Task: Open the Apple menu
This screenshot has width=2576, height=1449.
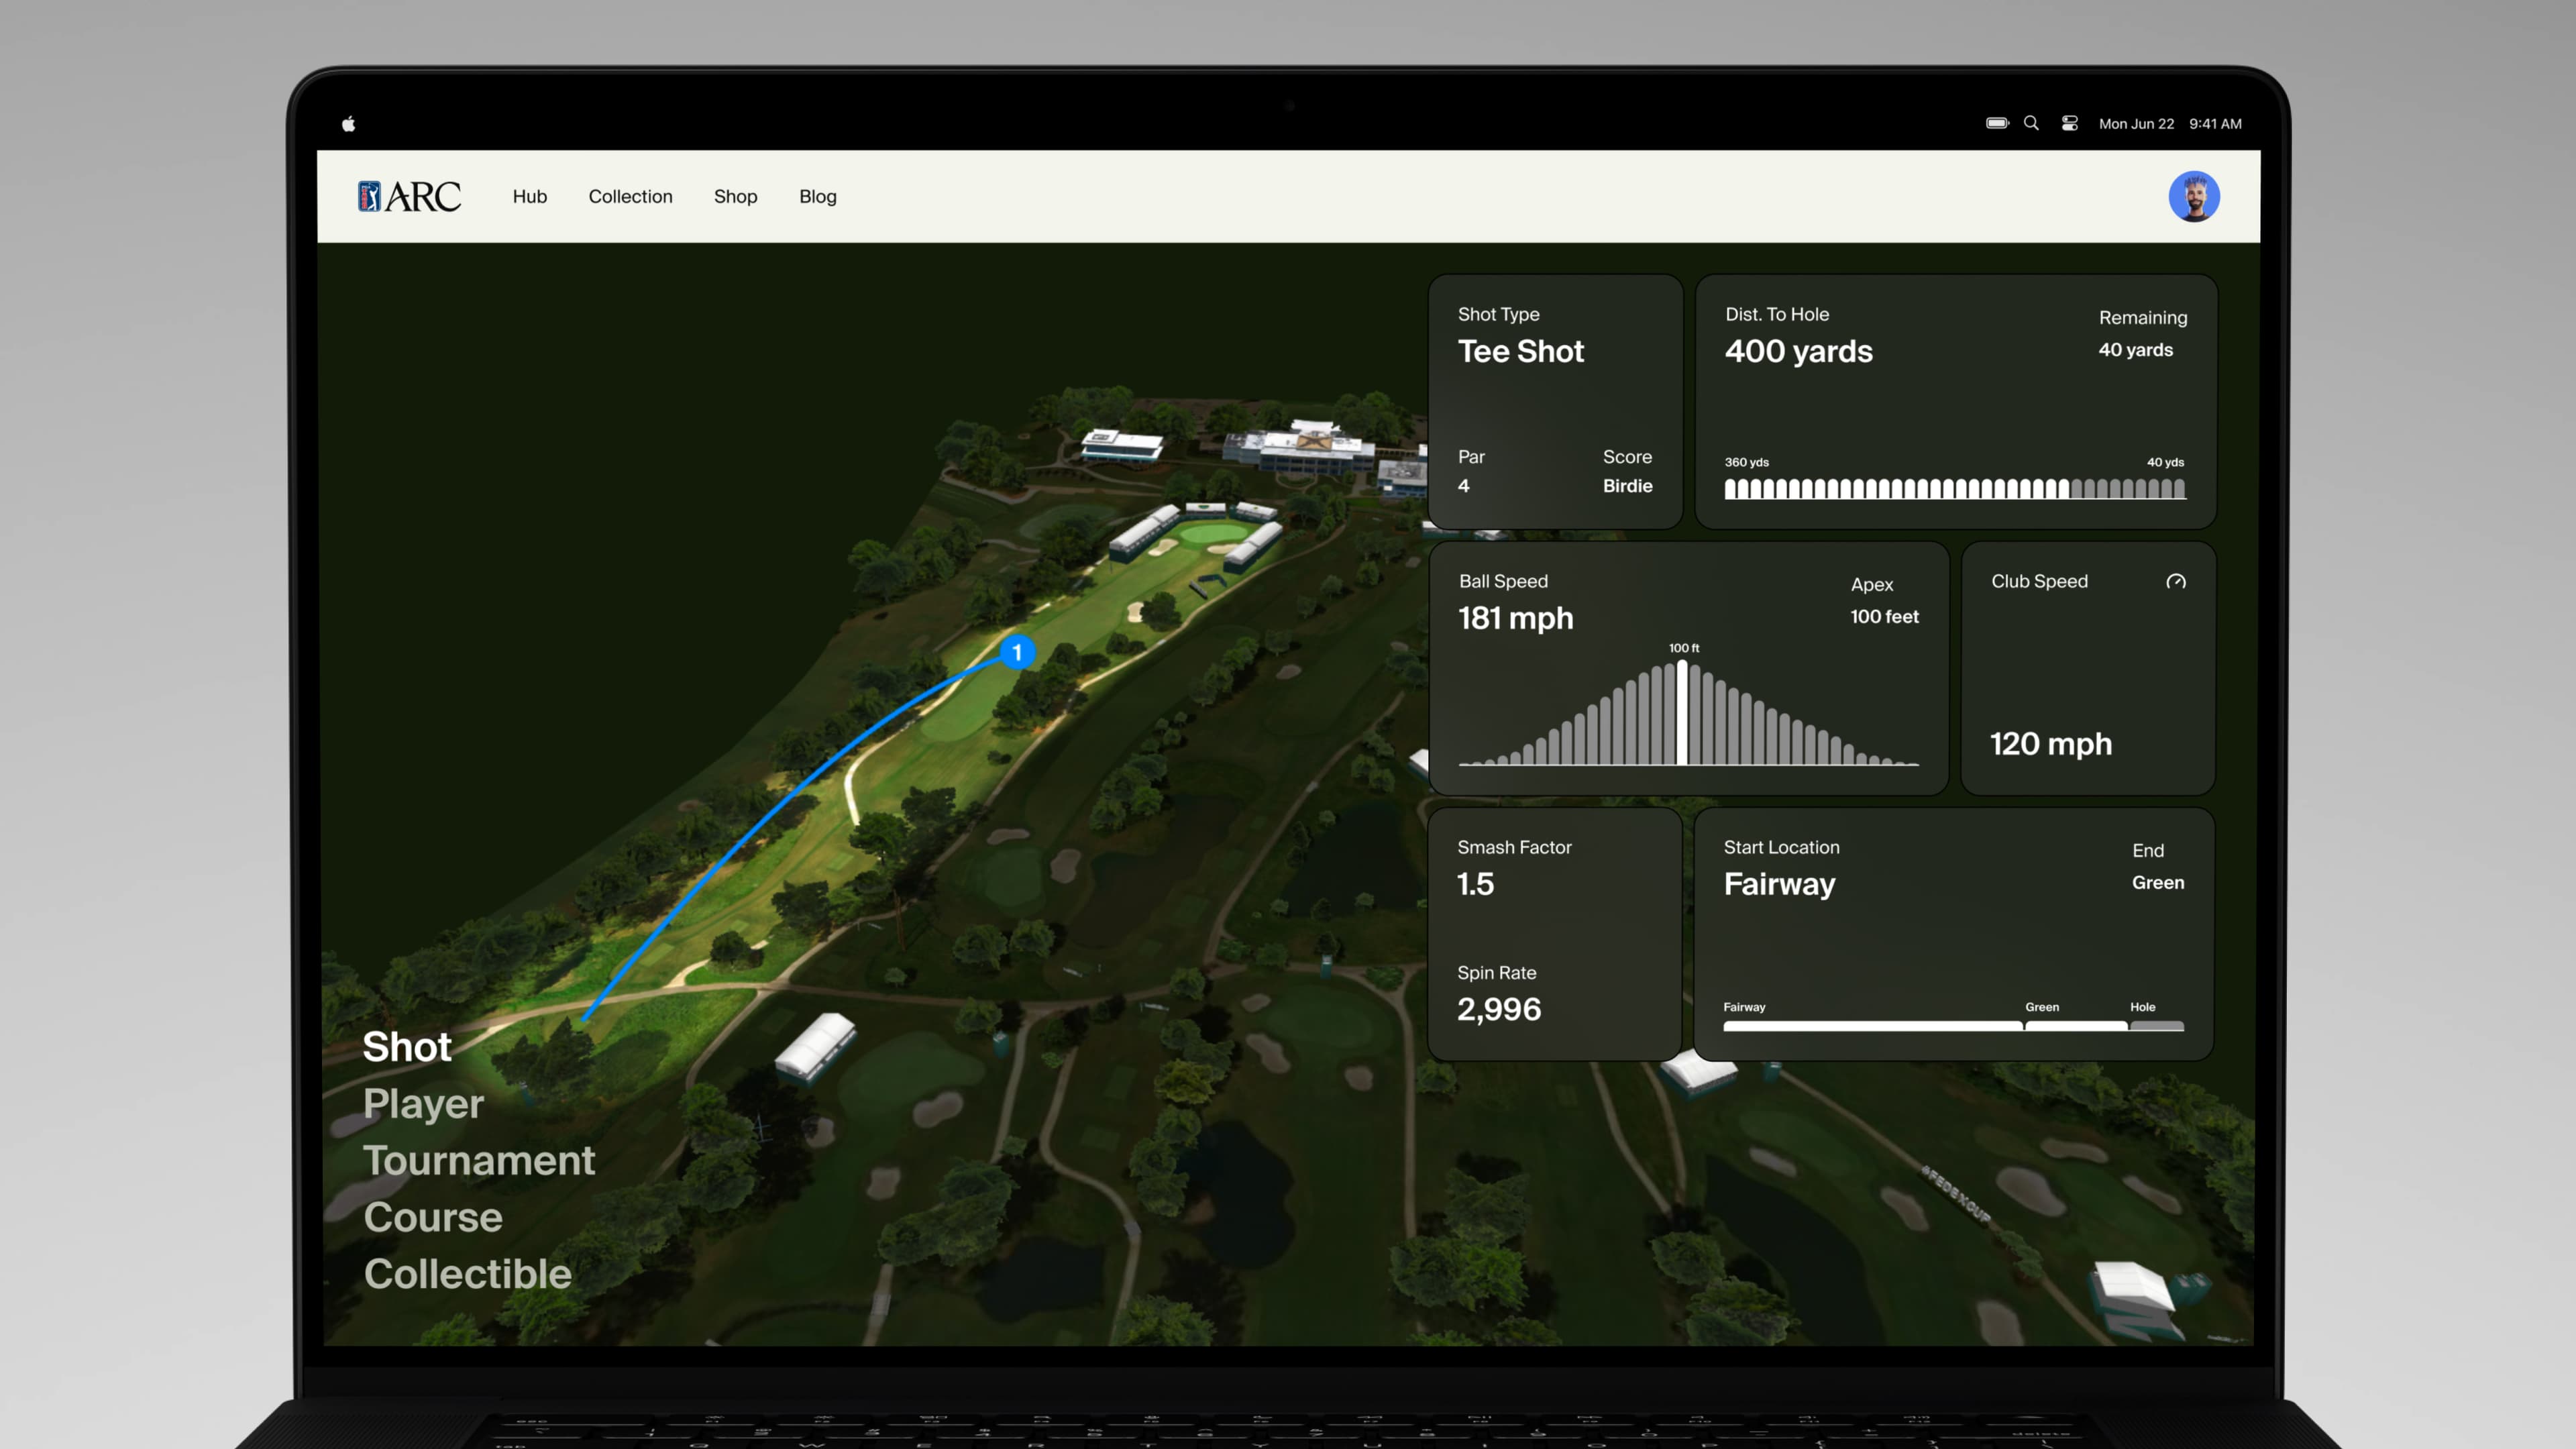Action: 349,123
